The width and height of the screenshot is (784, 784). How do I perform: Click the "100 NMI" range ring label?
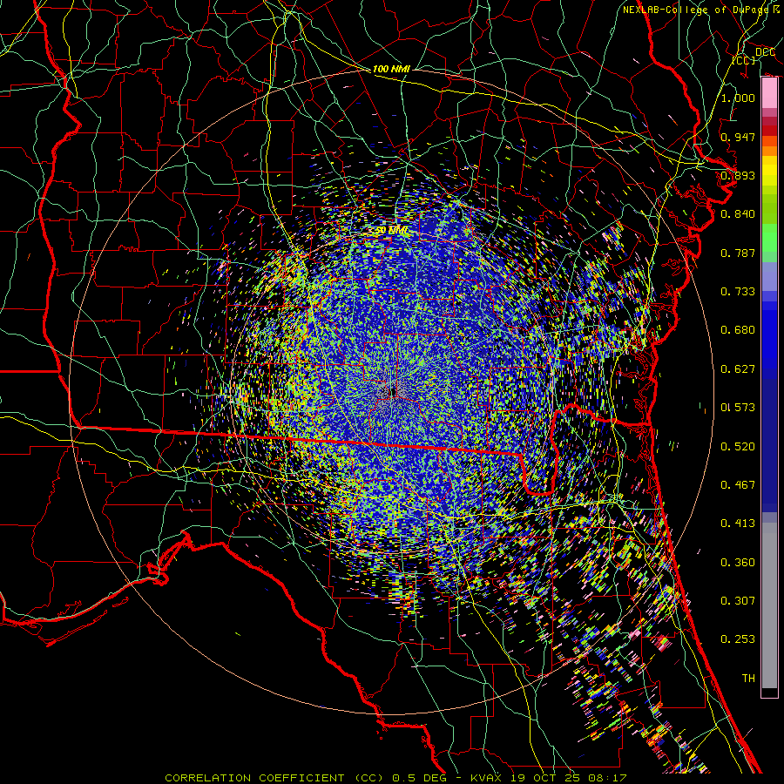pyautogui.click(x=391, y=69)
